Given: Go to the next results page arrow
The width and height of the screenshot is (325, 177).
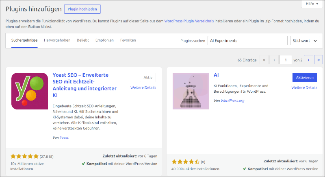Looking at the screenshot, I should coord(308,60).
